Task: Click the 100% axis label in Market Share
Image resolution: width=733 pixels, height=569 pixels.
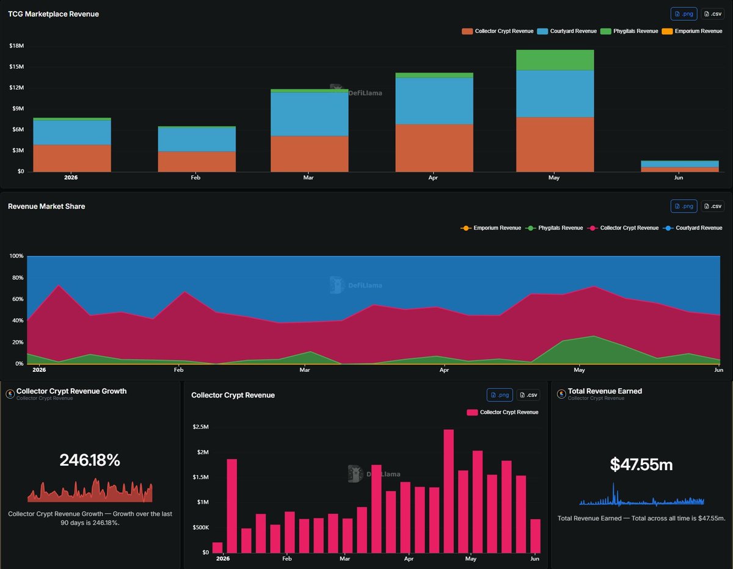Action: [x=16, y=256]
